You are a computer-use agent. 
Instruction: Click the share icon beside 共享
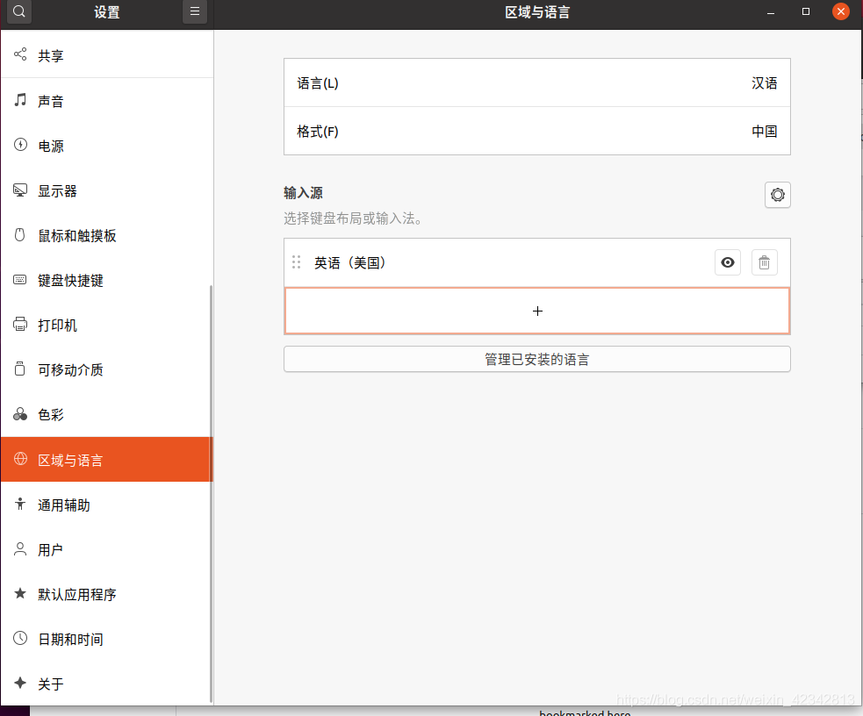[20, 54]
